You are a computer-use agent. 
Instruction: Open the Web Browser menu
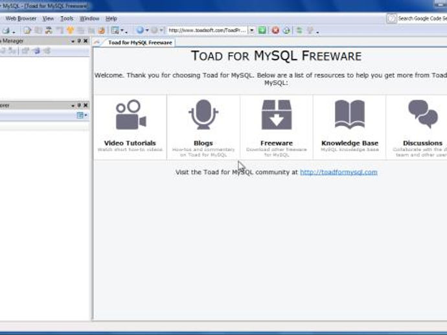[21, 19]
